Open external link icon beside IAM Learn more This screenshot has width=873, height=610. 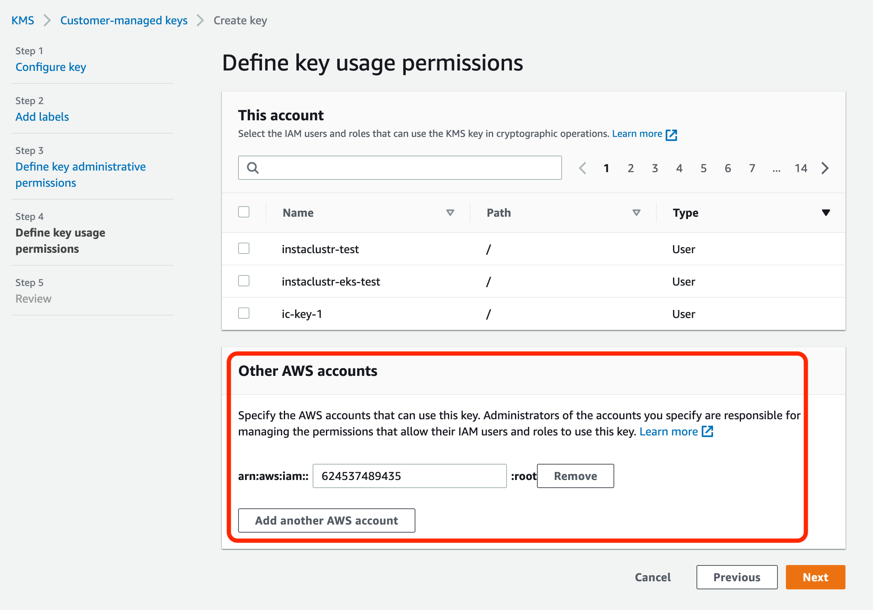pos(671,134)
